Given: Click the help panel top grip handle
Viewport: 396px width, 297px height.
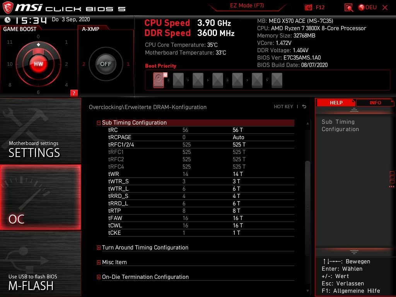Looking at the screenshot, I should 354,109.
